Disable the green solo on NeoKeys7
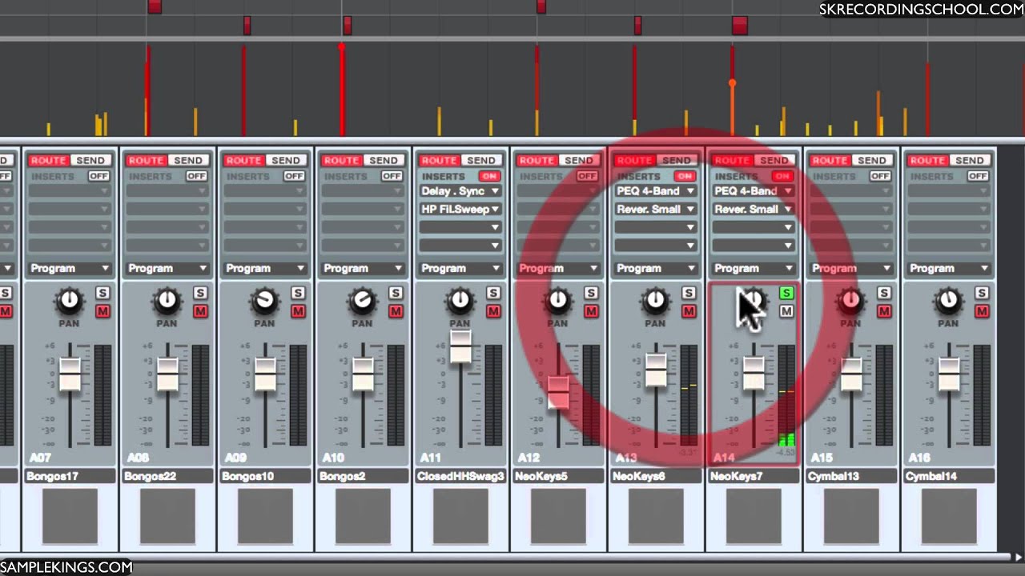Viewport: 1025px width, 576px height. click(786, 293)
